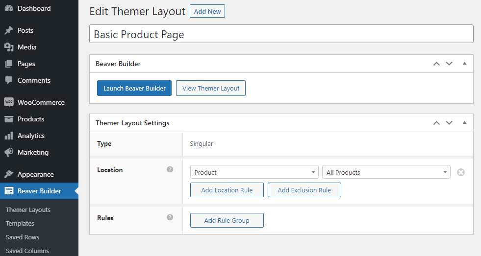Image resolution: width=481 pixels, height=256 pixels.
Task: Click the Edit Themer Layout heading
Action: point(137,11)
